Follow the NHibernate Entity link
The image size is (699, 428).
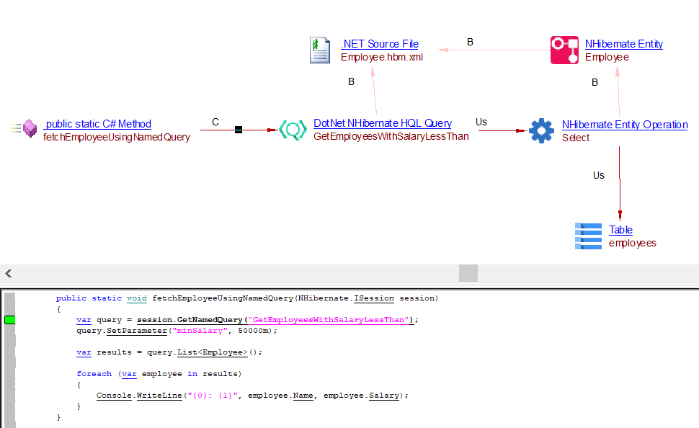coord(623,44)
